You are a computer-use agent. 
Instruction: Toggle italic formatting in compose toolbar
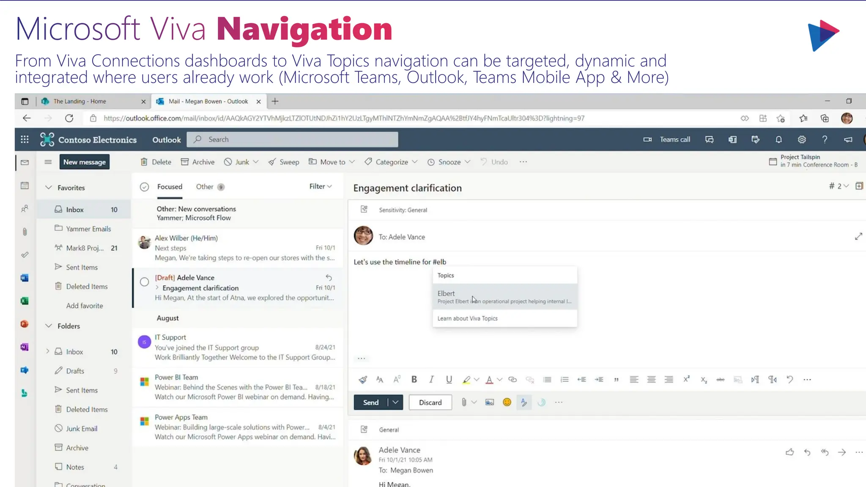(431, 380)
